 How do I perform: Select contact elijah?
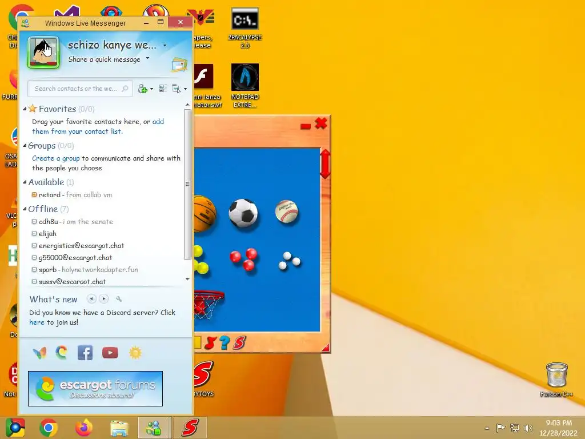(x=44, y=234)
